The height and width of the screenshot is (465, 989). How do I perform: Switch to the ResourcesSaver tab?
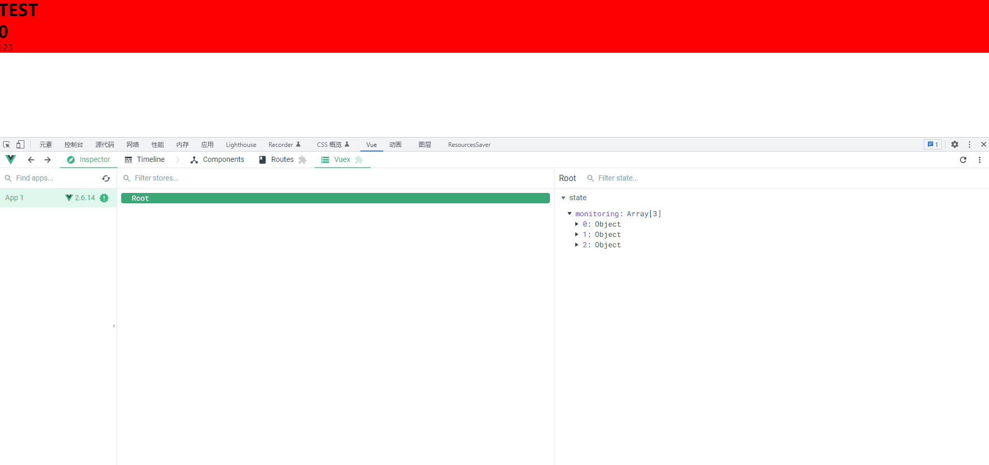469,145
